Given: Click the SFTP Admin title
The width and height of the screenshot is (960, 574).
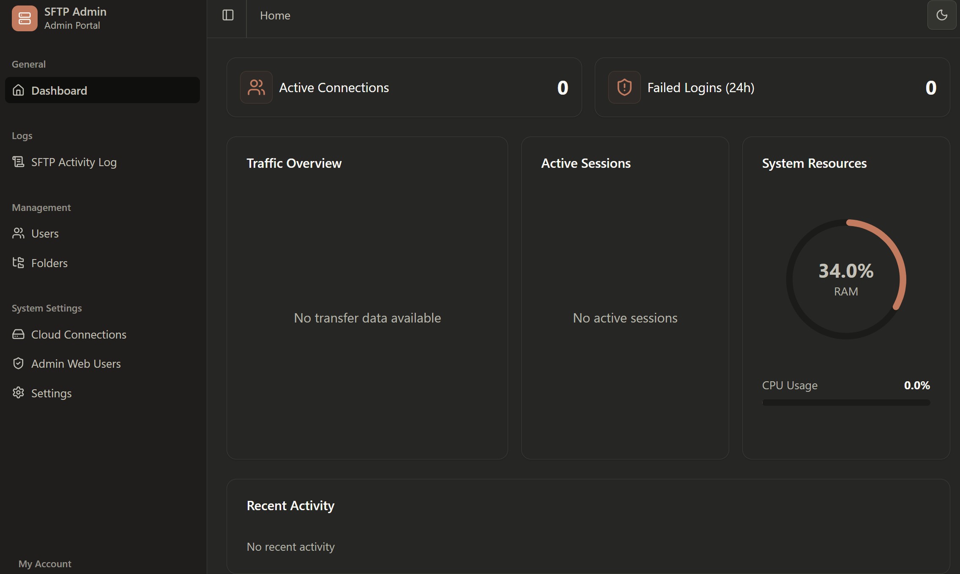Looking at the screenshot, I should click(x=75, y=11).
